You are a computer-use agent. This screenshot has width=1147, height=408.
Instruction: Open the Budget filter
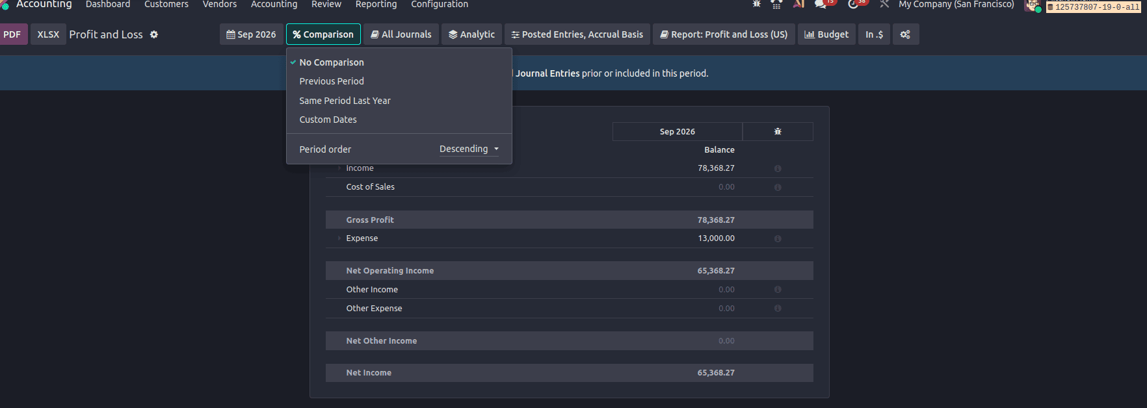click(x=826, y=34)
